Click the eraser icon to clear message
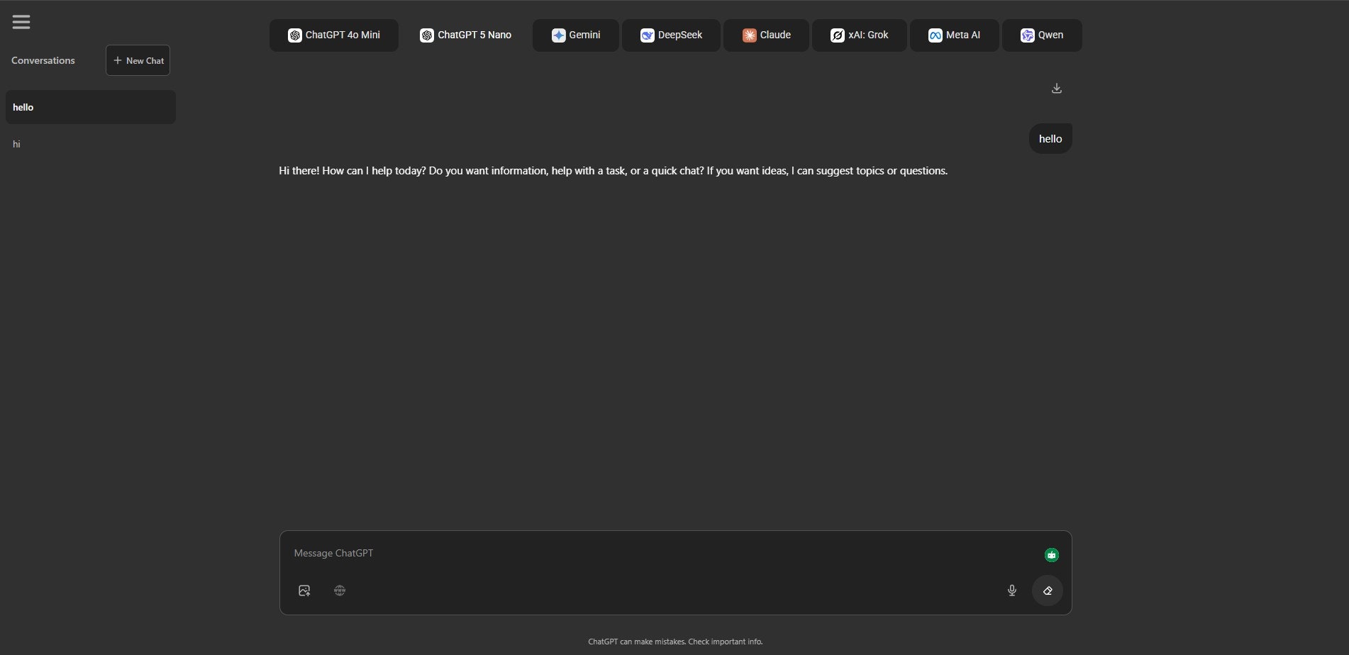 tap(1048, 590)
